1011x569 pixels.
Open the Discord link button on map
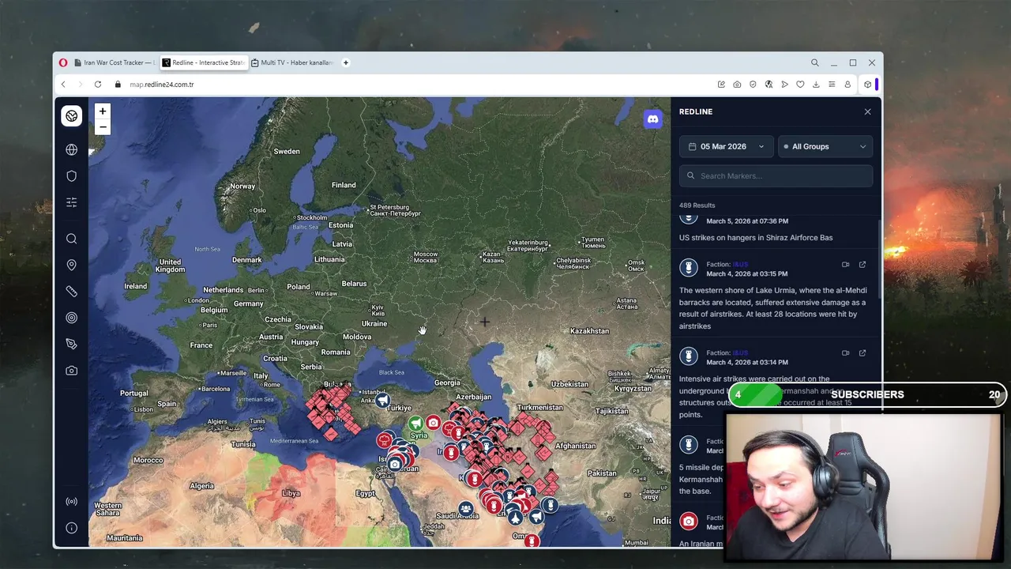pos(652,119)
